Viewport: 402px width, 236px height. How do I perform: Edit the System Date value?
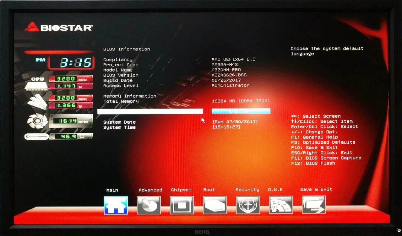[x=235, y=121]
